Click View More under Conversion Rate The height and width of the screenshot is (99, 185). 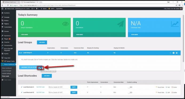coord(134,35)
